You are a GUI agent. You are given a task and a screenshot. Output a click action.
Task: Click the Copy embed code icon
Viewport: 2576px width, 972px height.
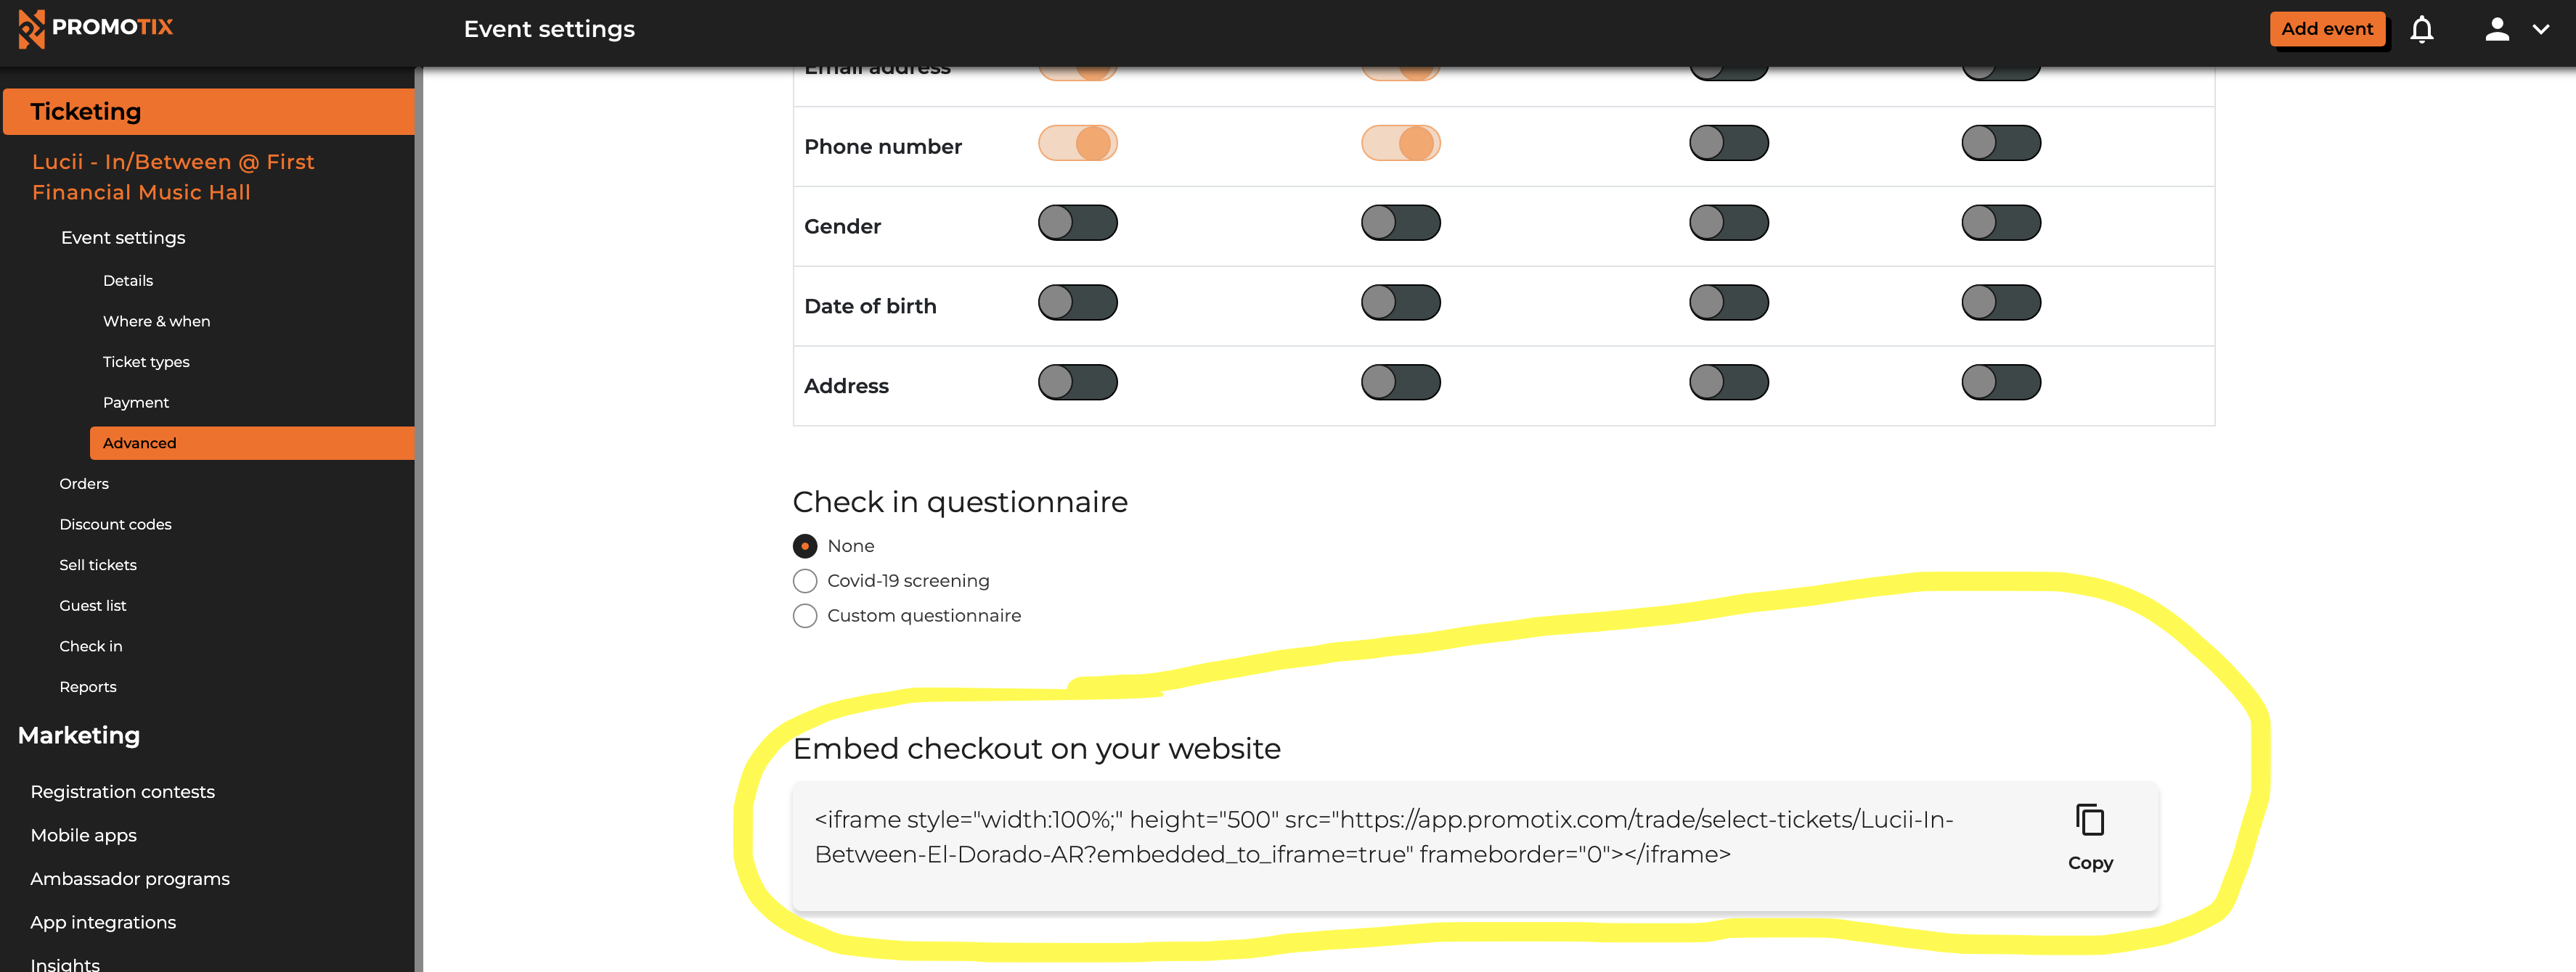tap(2088, 819)
